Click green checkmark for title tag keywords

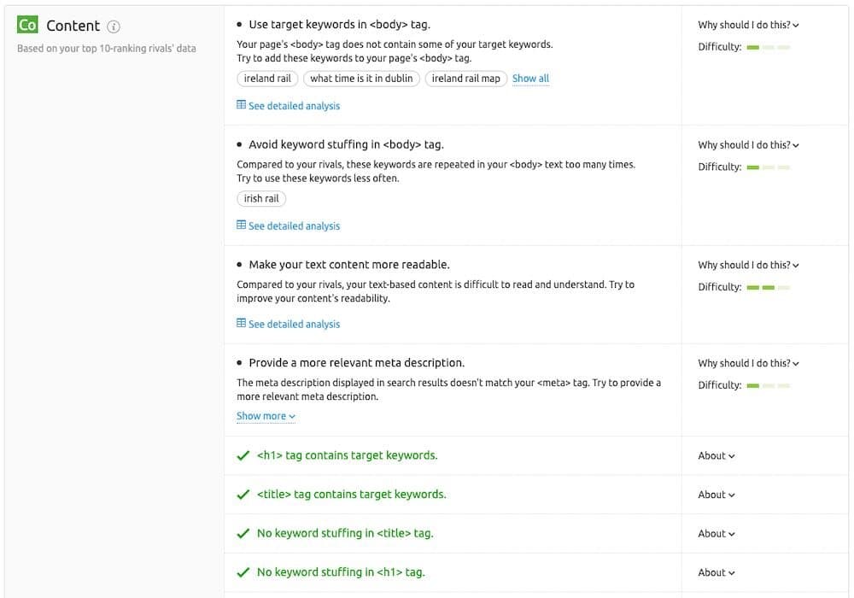click(x=243, y=495)
